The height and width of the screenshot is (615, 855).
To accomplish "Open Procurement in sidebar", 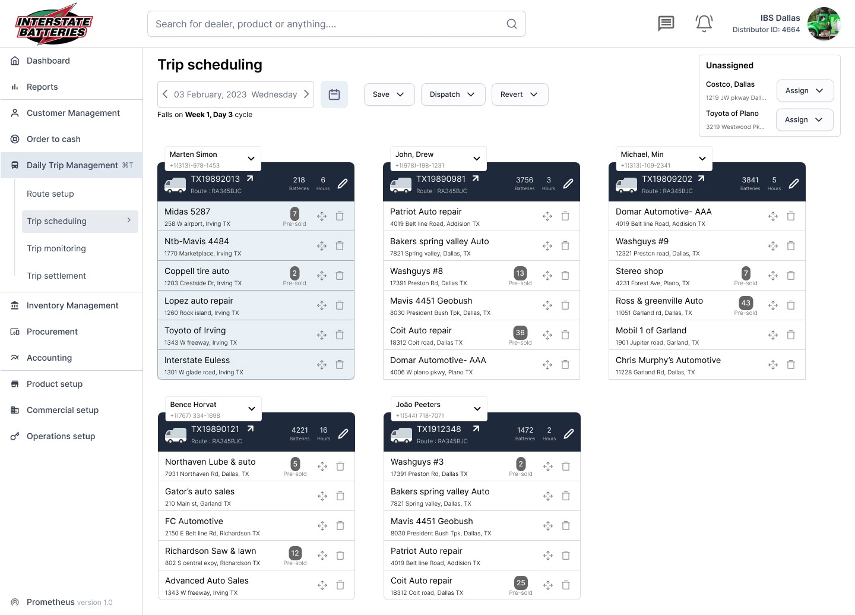I will click(71, 332).
